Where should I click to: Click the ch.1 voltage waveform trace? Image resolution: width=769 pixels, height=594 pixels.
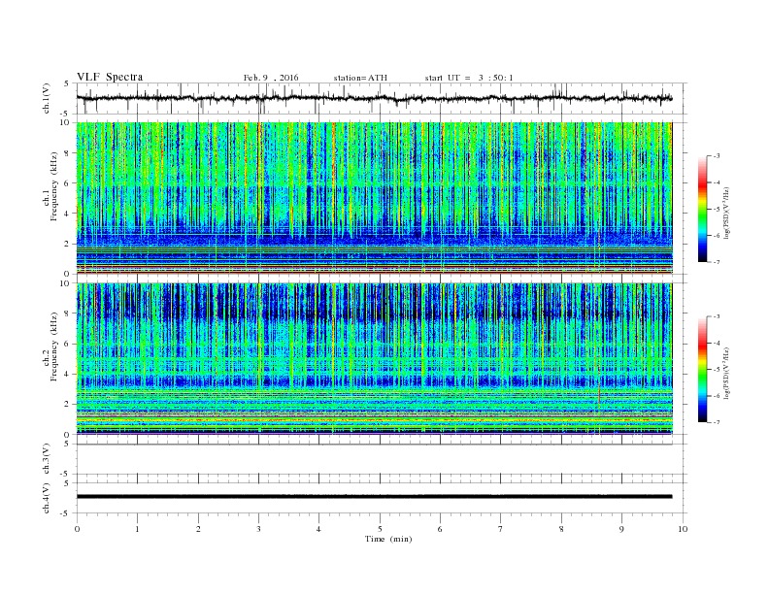click(374, 98)
